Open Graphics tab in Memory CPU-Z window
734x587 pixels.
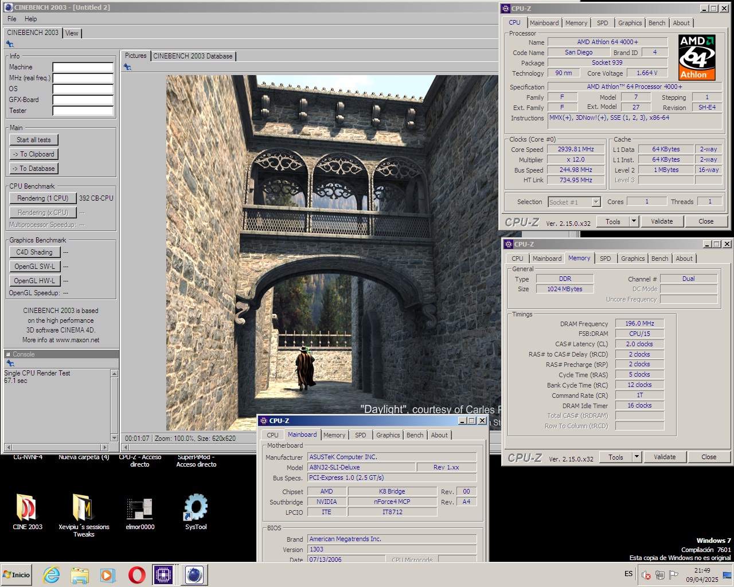tap(633, 259)
